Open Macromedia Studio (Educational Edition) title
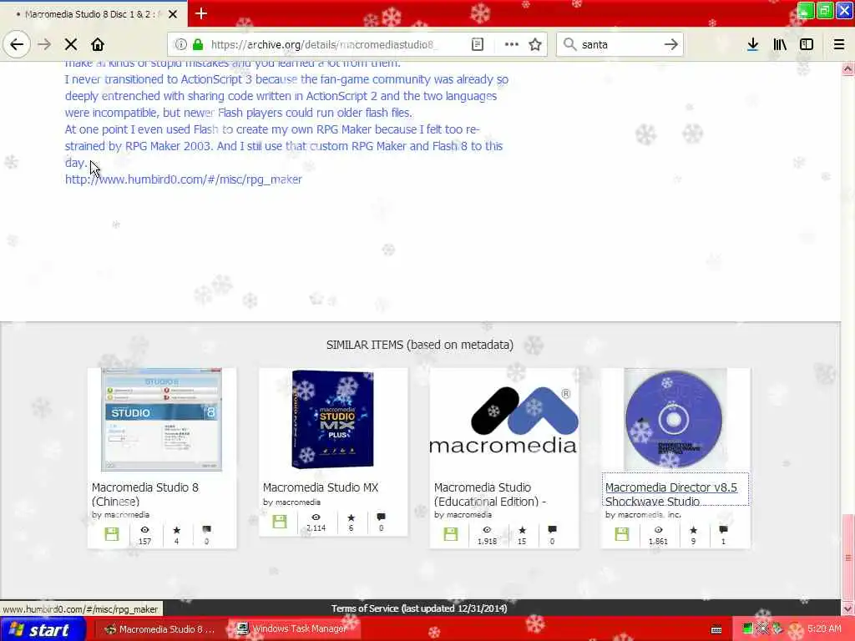Viewport: 855px width, 641px height. pyautogui.click(x=490, y=494)
